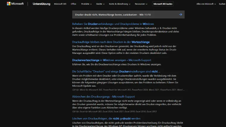The image size is (226, 127).
Task: Click the Microsoft 365 kaufen button
Action: click(x=163, y=4)
